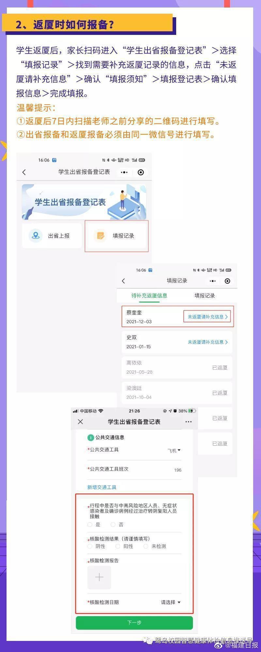This screenshot has width=261, height=652.
Task: Close the form with the X icon
Action: click(81, 422)
